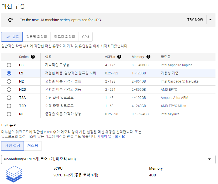
Task: Click the AMD EPYC Milan platform cell
Action: (x=173, y=106)
